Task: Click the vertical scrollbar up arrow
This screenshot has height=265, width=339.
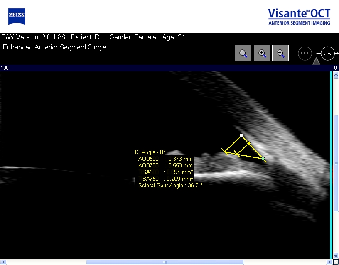Action: (x=336, y=75)
